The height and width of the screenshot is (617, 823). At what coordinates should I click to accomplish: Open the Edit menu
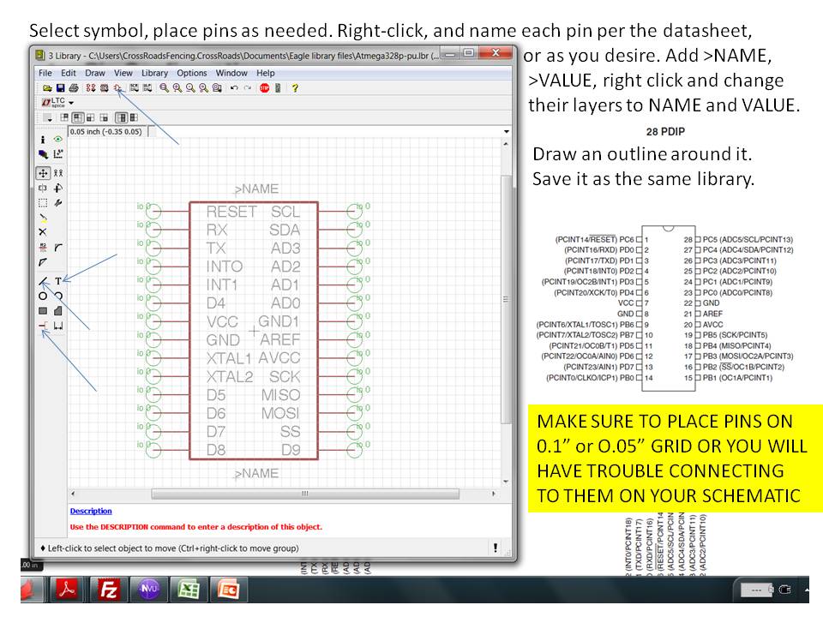pos(69,73)
